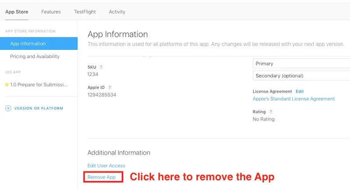350x189 pixels.
Task: Click the Remove App link
Action: coord(101,177)
